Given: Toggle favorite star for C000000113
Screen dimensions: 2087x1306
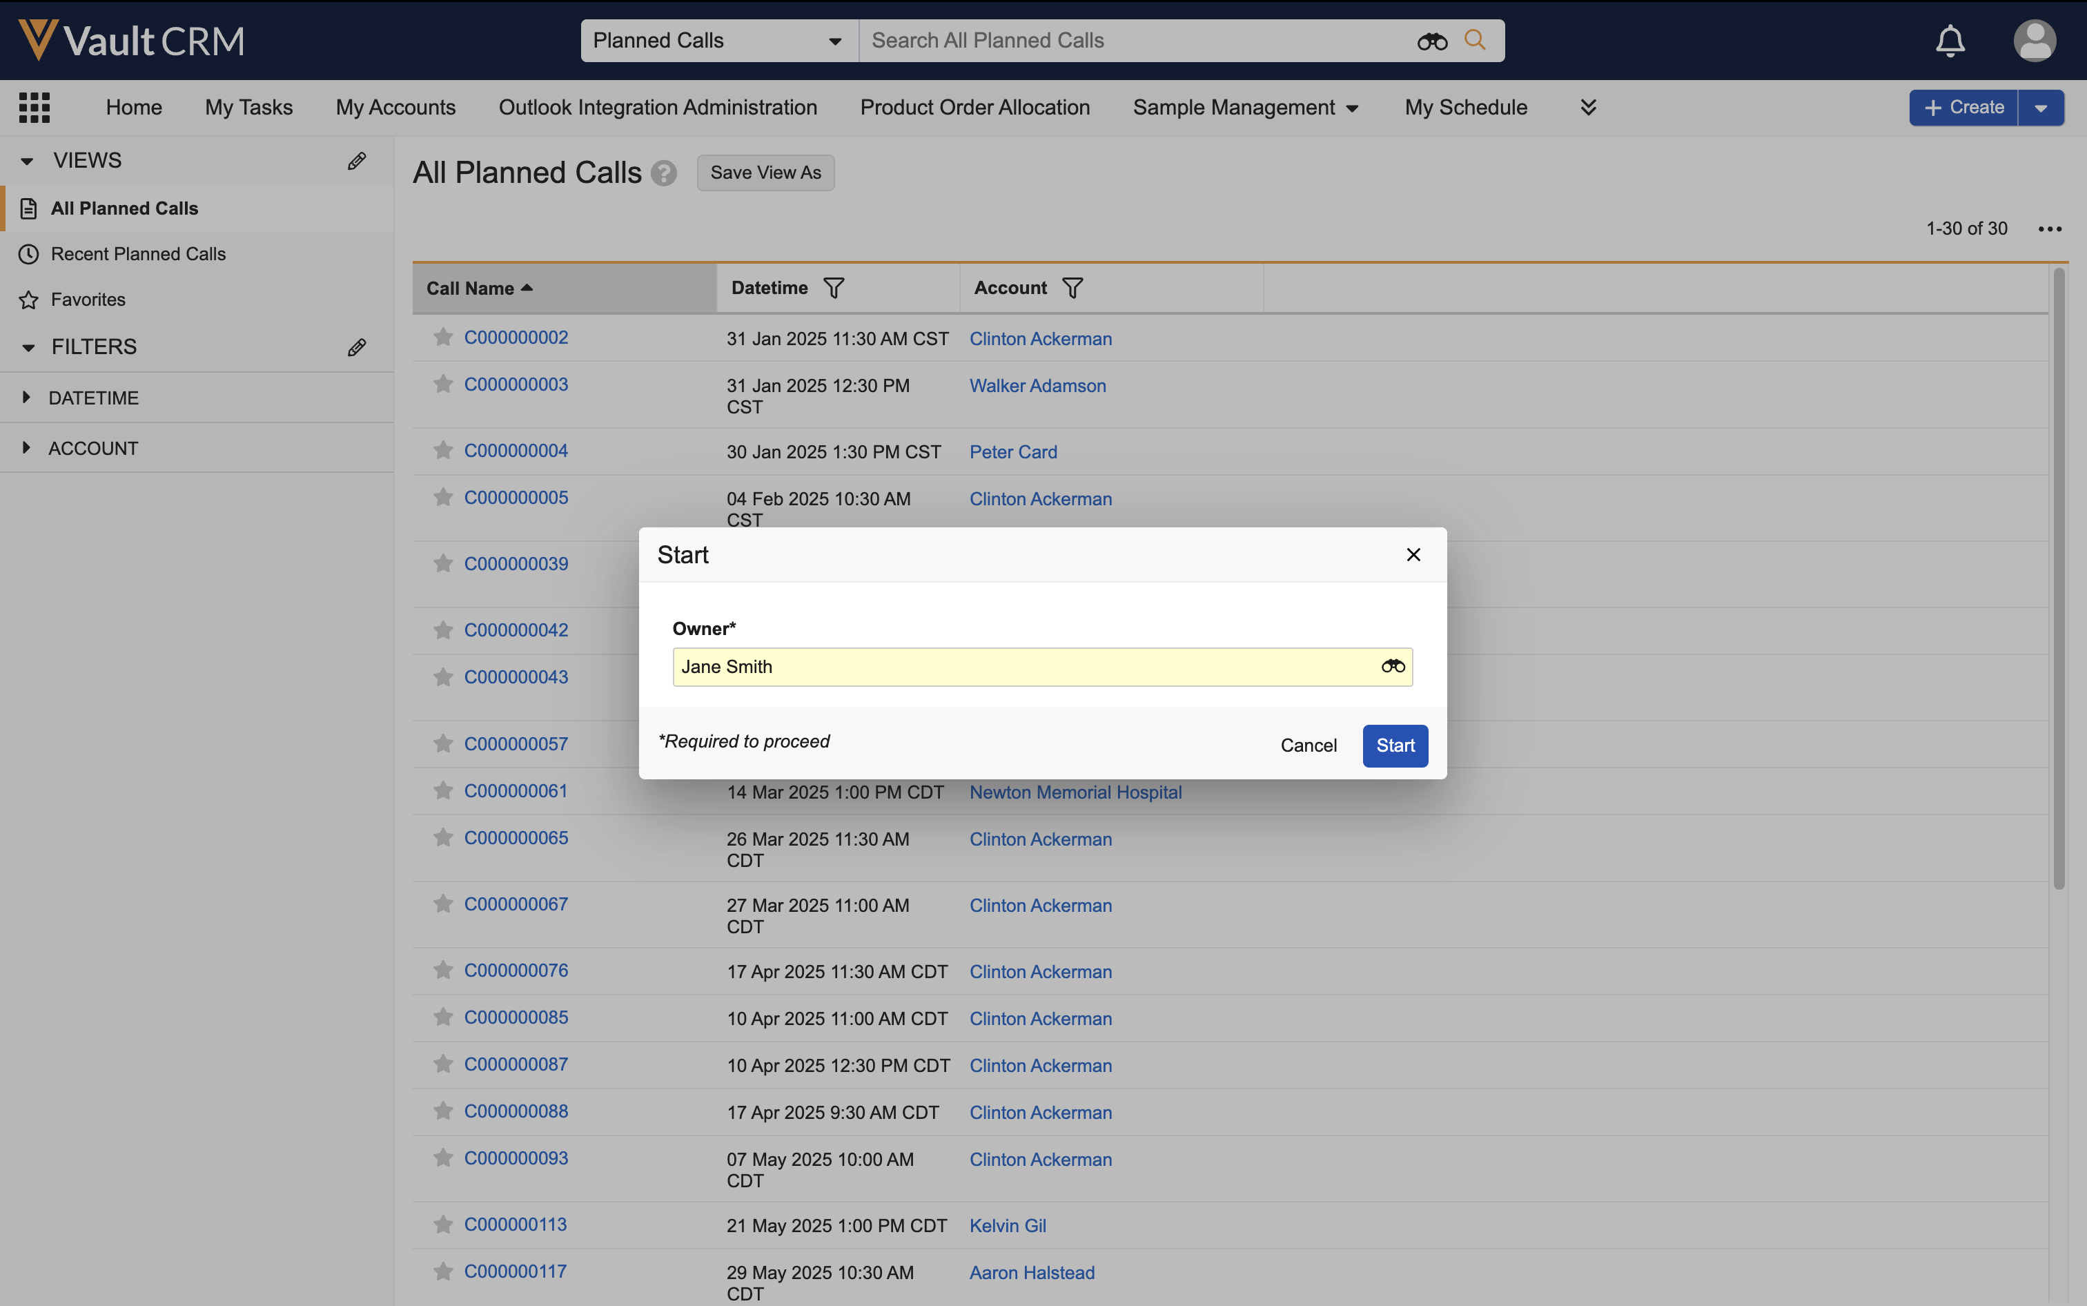Looking at the screenshot, I should [x=443, y=1224].
